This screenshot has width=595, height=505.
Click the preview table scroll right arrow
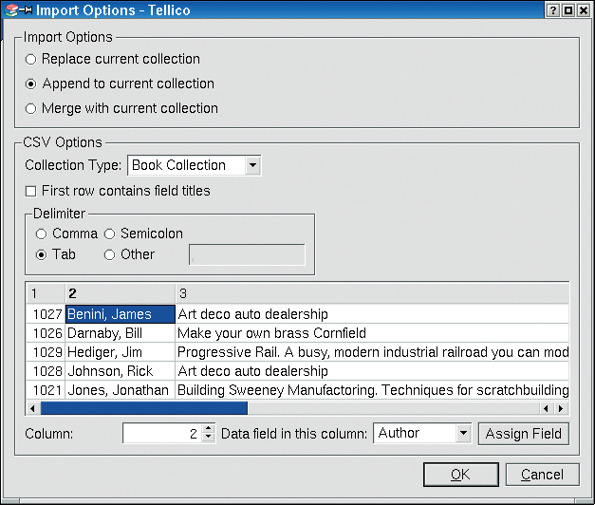click(x=561, y=408)
